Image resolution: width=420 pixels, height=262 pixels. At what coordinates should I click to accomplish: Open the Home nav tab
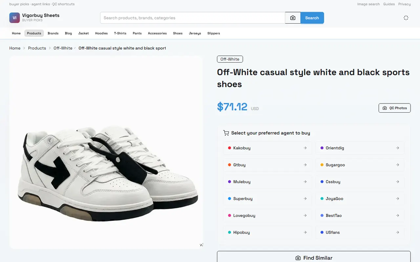click(x=16, y=33)
